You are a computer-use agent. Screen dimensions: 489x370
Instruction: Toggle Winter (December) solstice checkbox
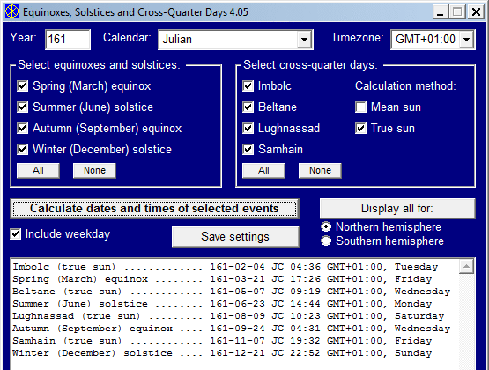[x=22, y=149]
